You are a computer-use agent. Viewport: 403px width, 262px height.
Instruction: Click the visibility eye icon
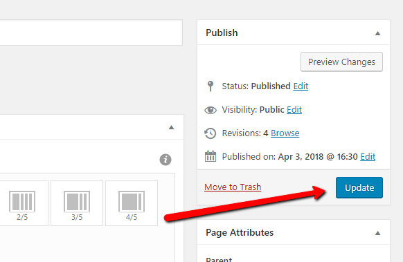[211, 110]
